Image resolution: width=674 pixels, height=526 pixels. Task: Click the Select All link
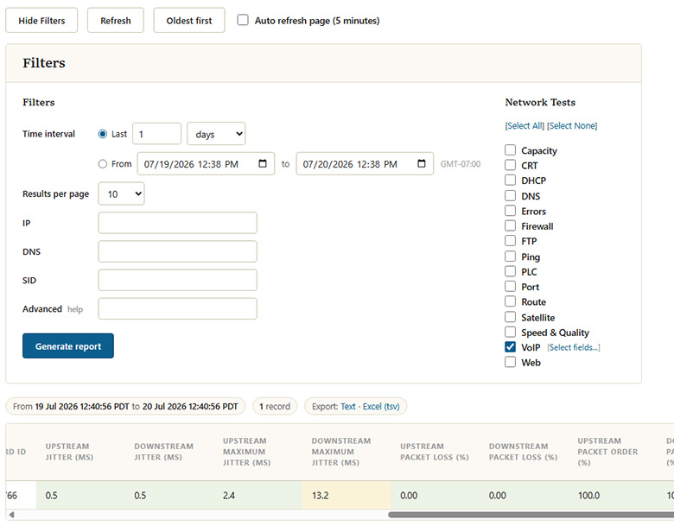[x=525, y=125]
